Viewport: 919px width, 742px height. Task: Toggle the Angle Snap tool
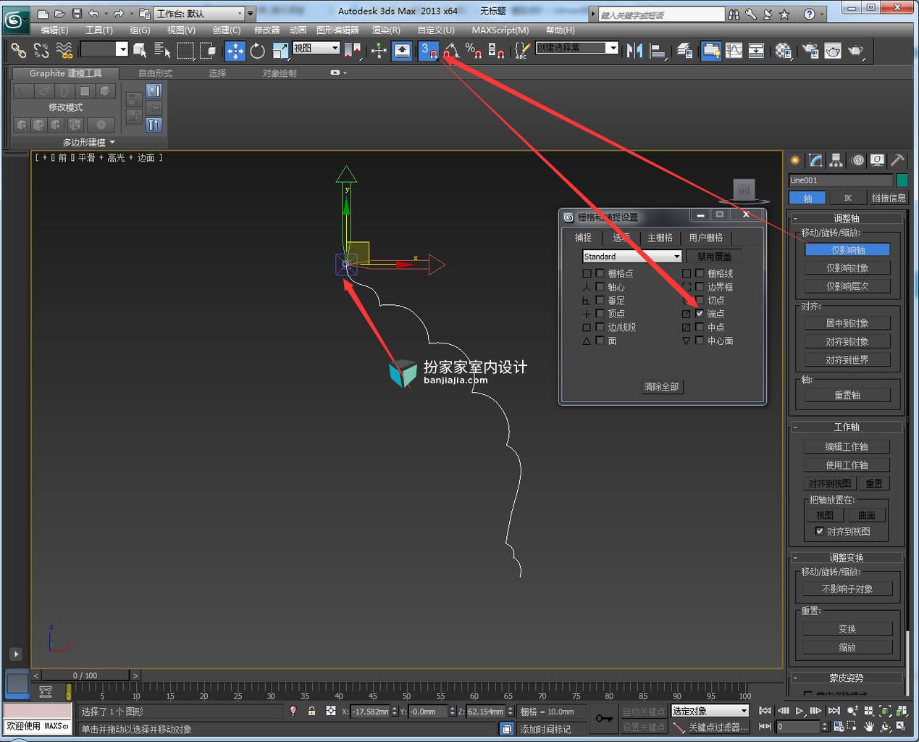pos(451,50)
